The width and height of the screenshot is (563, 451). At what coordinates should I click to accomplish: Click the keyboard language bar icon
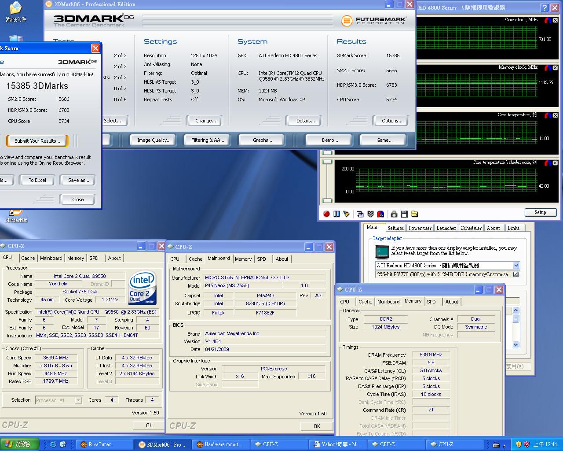tap(496, 445)
